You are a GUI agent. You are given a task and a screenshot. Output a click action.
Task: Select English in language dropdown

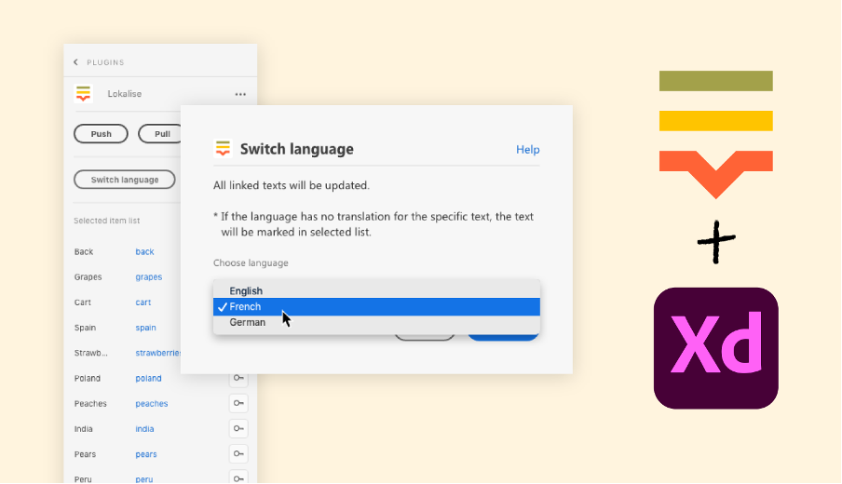(x=376, y=290)
